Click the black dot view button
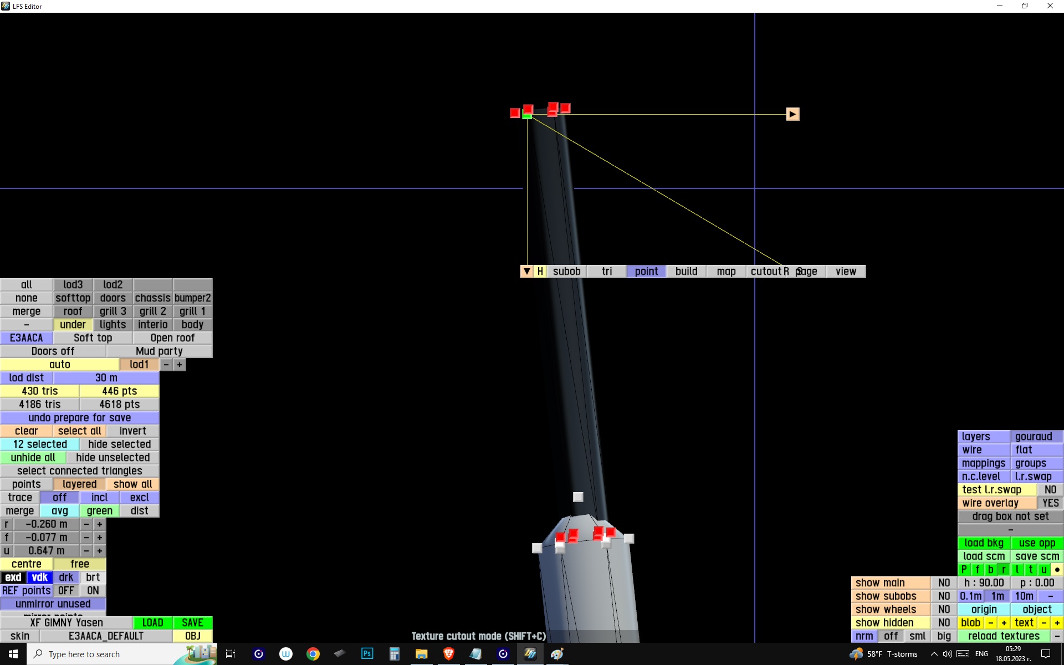 tap(1057, 570)
